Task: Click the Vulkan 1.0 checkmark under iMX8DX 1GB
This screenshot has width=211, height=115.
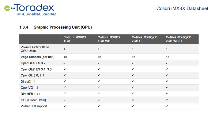Action: coord(65,106)
